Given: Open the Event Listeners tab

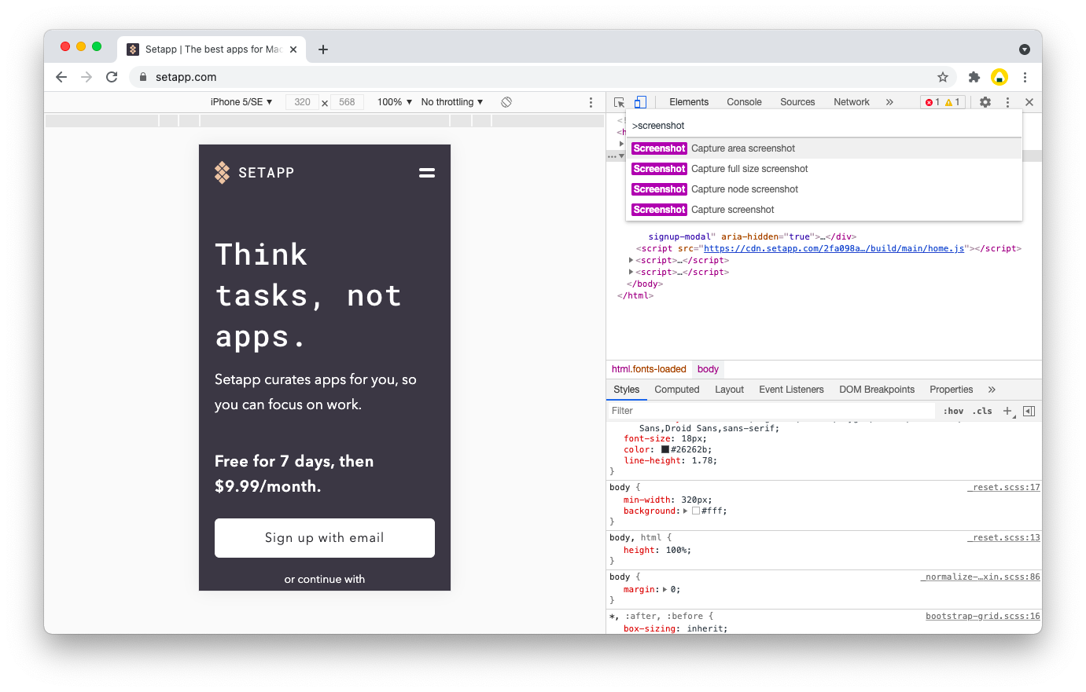Looking at the screenshot, I should pos(791,390).
